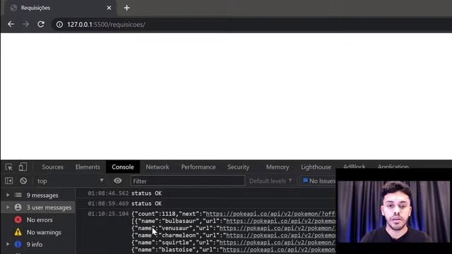Select the 9 info filter
The image size is (452, 254).
(35, 244)
